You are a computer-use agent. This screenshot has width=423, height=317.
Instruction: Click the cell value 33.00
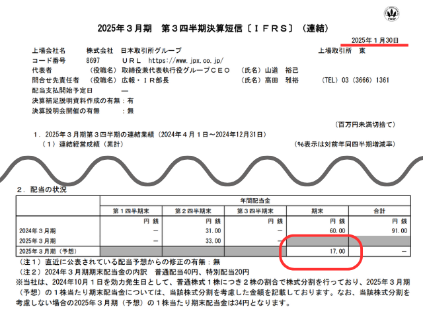tap(213, 241)
